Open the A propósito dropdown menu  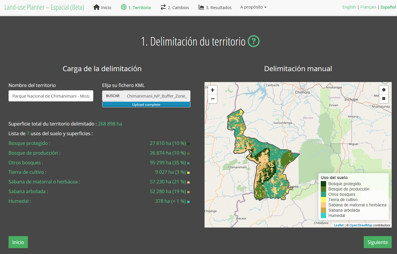[253, 7]
